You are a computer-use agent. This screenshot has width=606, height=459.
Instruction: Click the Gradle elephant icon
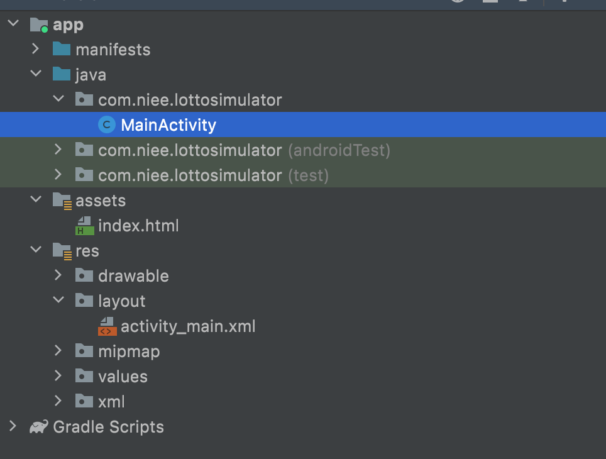(39, 426)
